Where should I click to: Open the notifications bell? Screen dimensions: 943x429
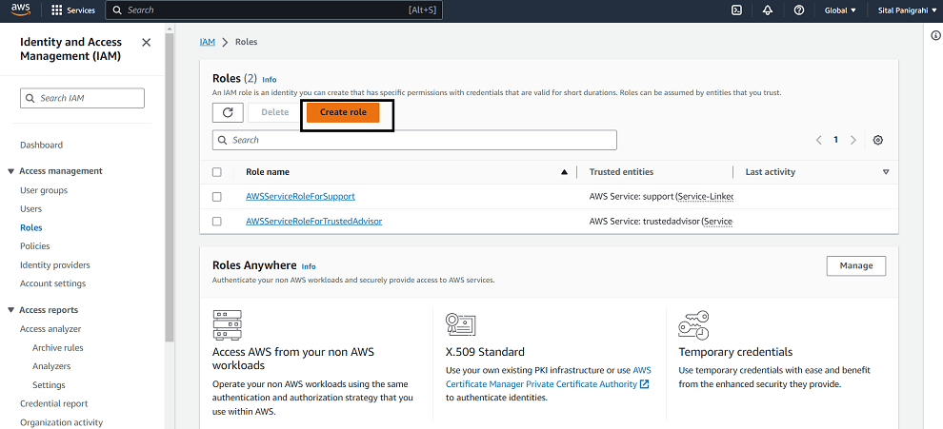[x=768, y=10]
